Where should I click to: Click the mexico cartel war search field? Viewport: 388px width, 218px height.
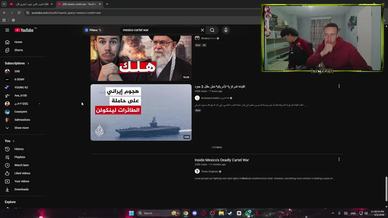point(160,30)
